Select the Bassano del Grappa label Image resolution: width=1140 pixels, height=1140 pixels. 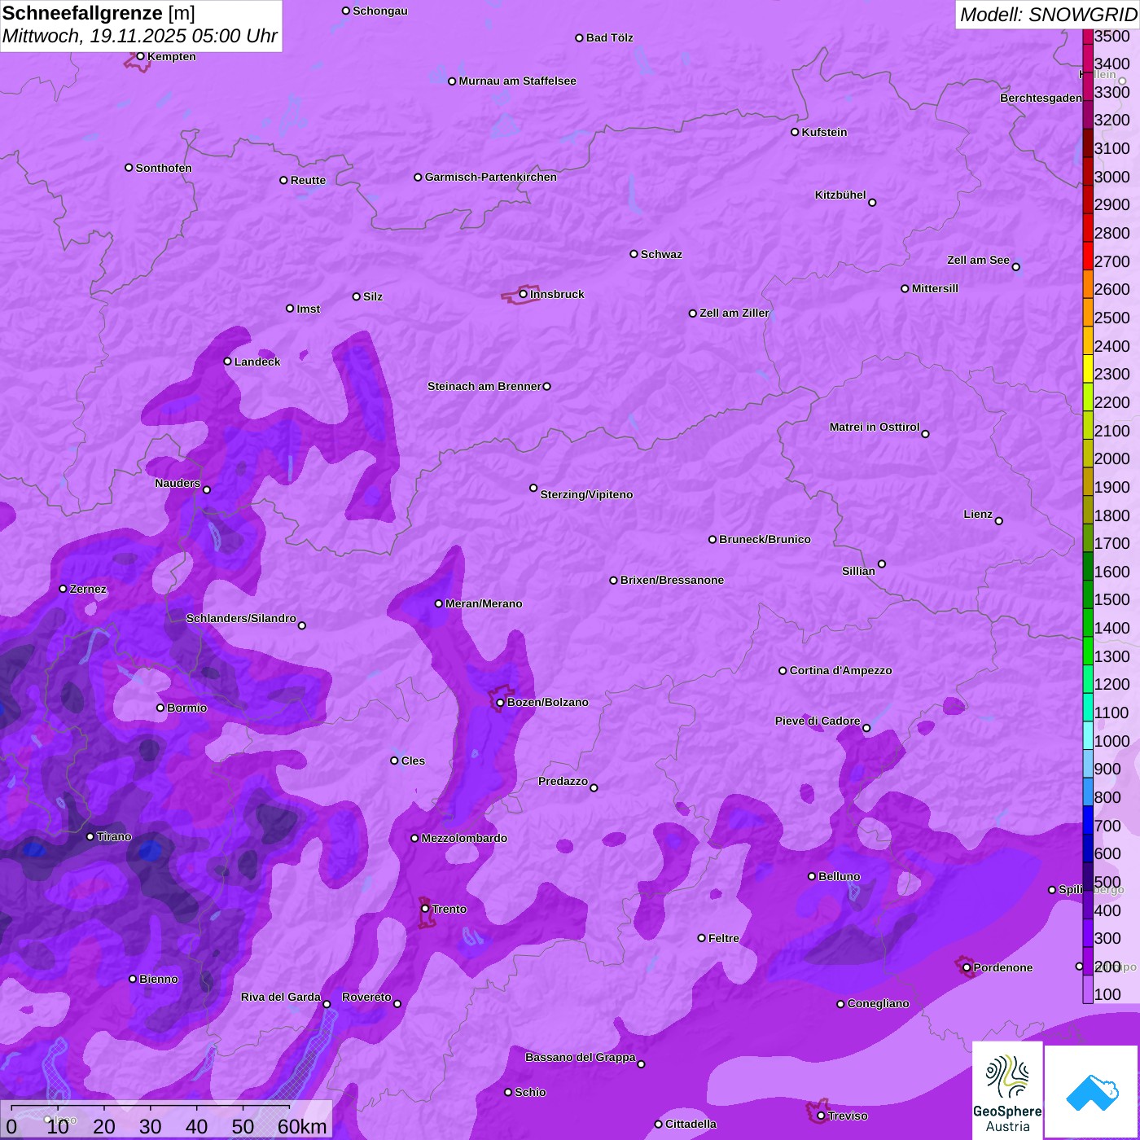(x=581, y=1057)
